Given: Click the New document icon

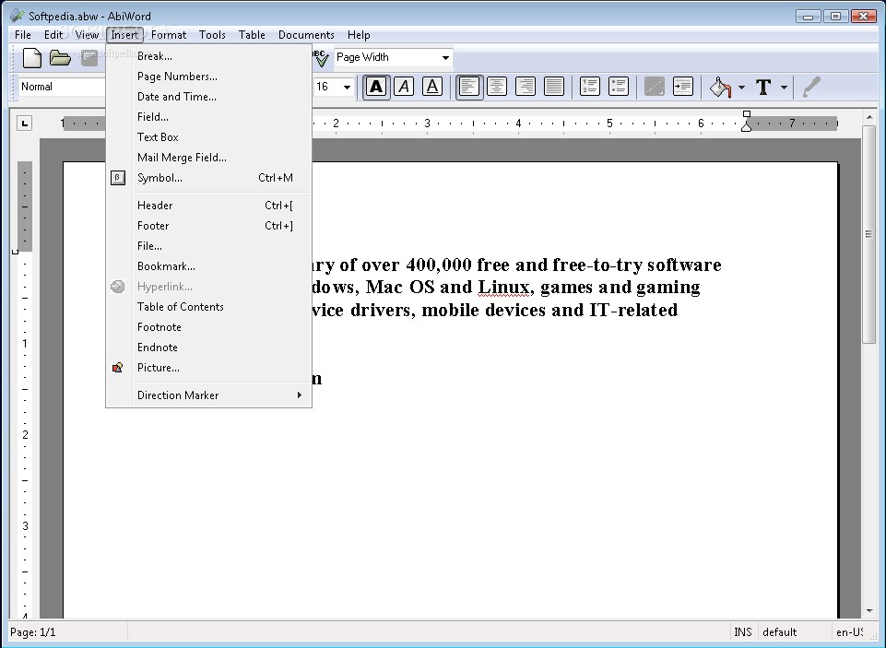Looking at the screenshot, I should pyautogui.click(x=32, y=58).
